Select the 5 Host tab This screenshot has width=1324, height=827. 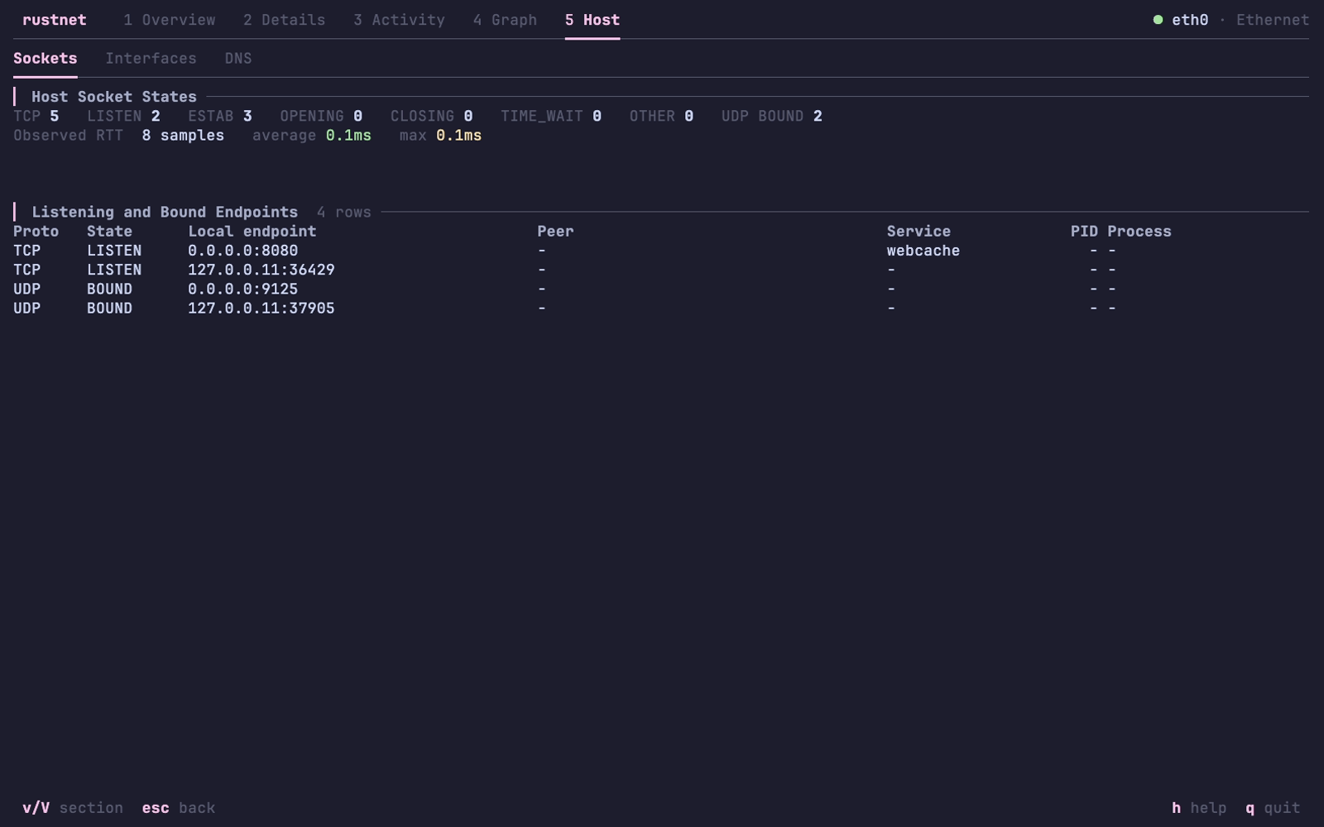tap(592, 20)
